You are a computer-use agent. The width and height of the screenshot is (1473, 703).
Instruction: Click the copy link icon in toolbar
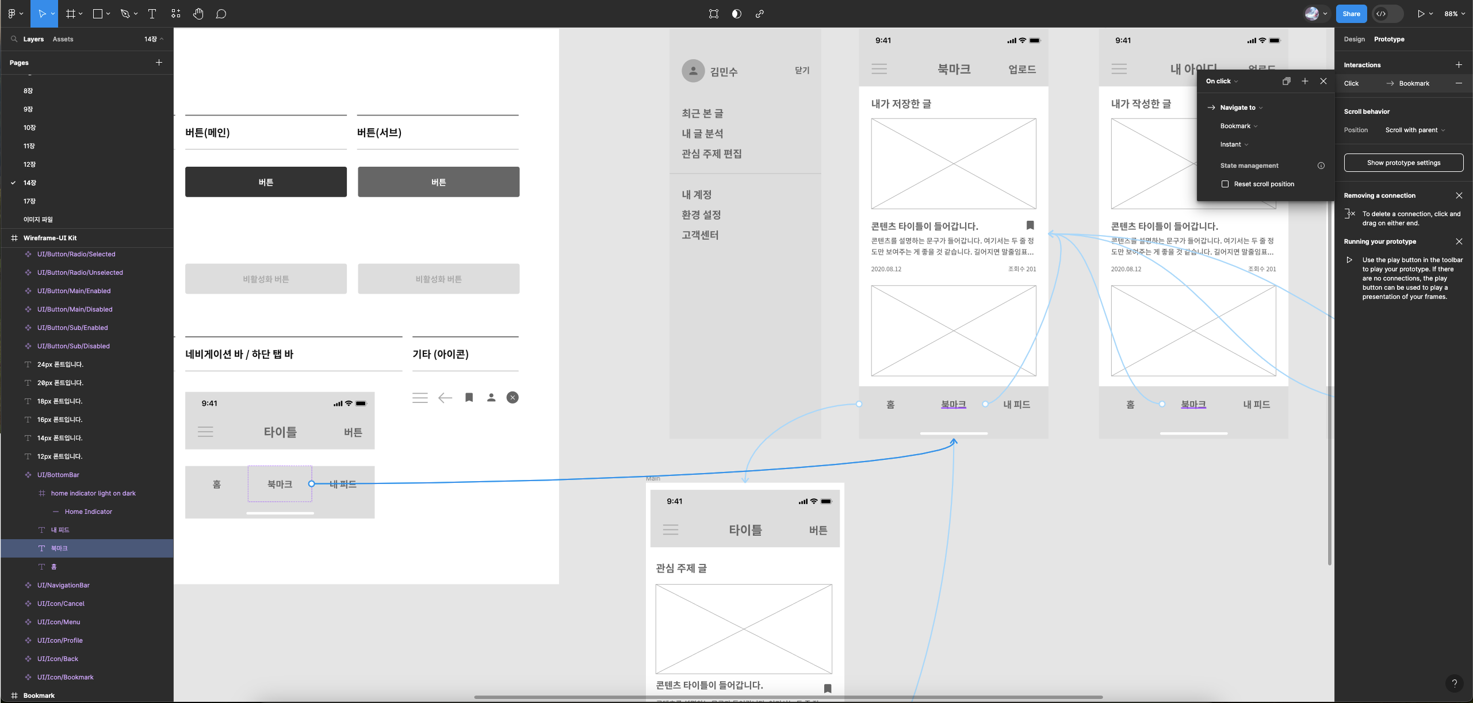pos(759,14)
